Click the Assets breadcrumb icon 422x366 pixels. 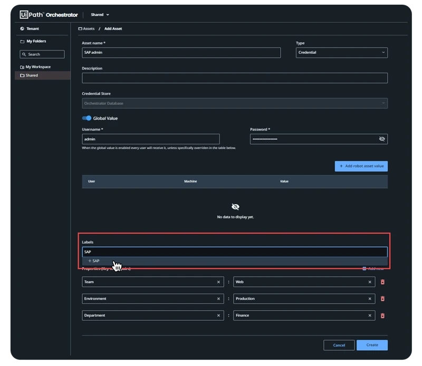click(x=80, y=28)
